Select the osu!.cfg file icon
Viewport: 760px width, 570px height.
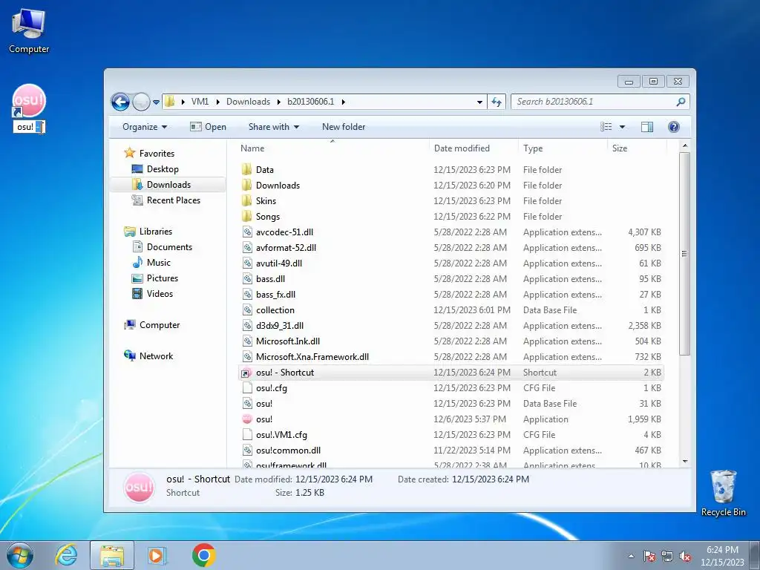(x=247, y=388)
